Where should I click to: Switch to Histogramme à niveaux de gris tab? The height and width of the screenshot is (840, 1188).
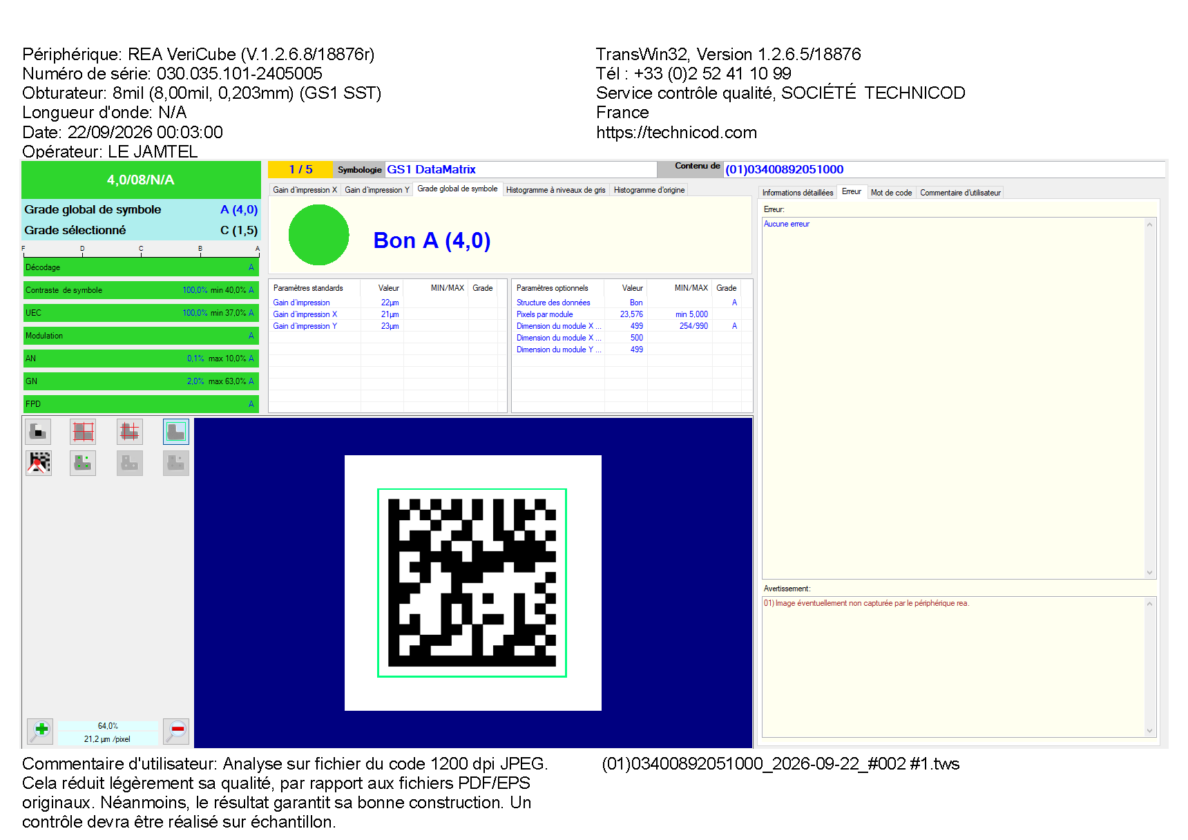point(555,190)
